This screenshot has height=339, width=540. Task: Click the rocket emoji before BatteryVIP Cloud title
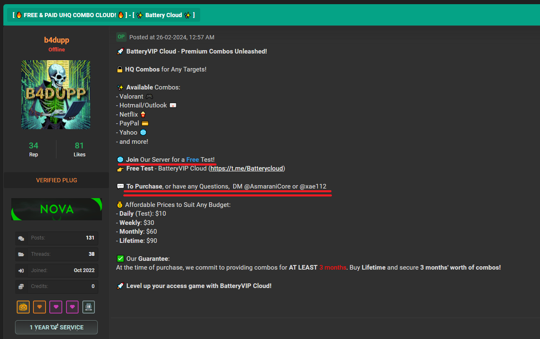120,51
